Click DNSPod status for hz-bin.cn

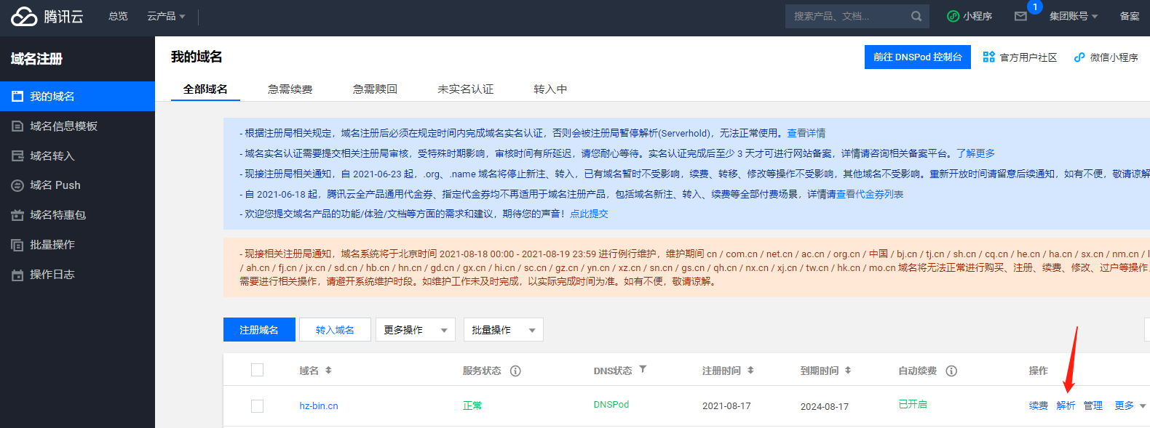click(x=611, y=404)
